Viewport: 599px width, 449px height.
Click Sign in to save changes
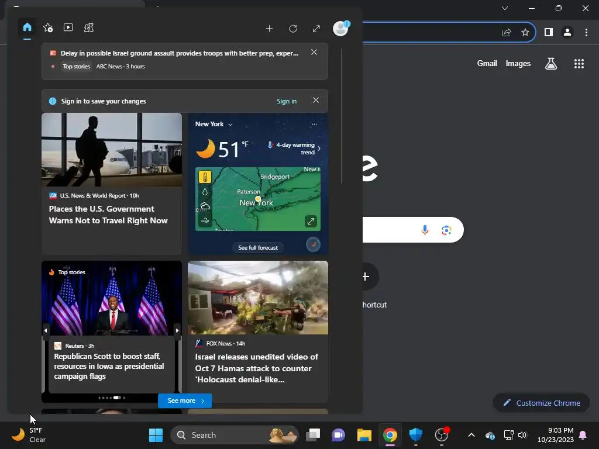[287, 101]
